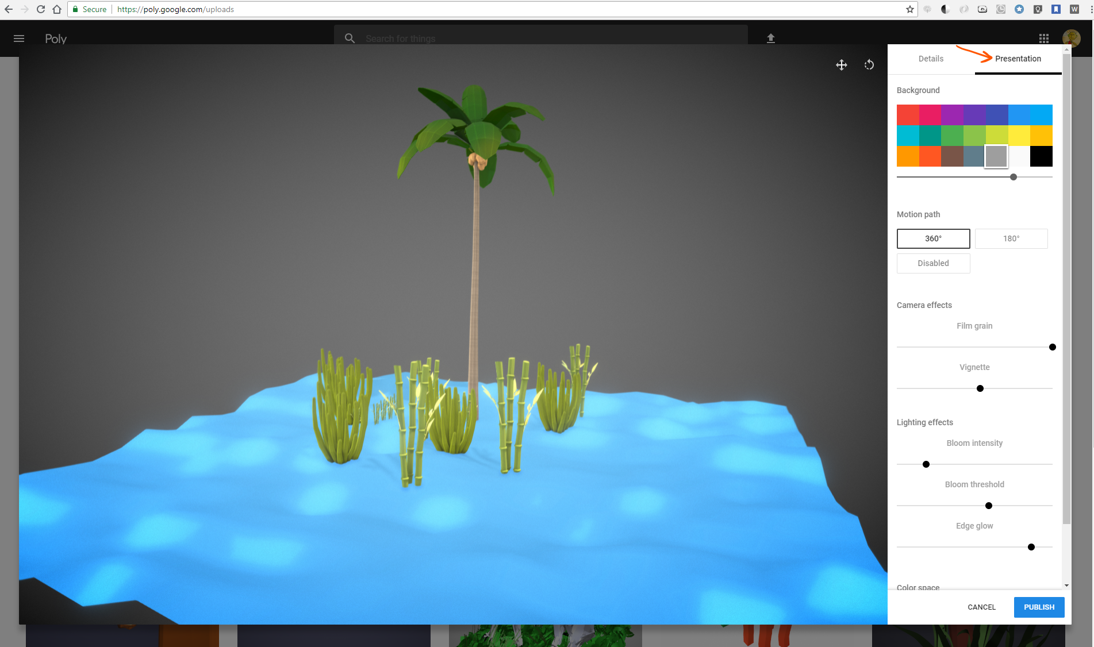Set motion path to Disabled
The image size is (1094, 647).
(933, 263)
